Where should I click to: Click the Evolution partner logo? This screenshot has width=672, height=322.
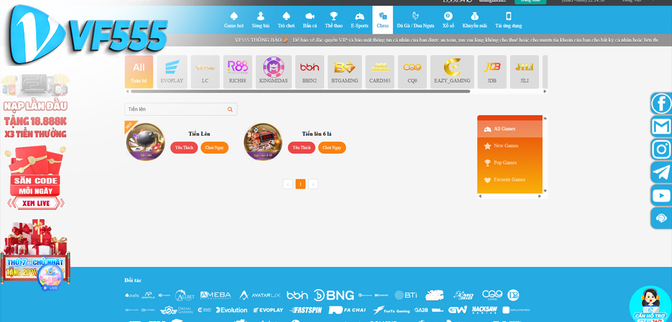(232, 310)
